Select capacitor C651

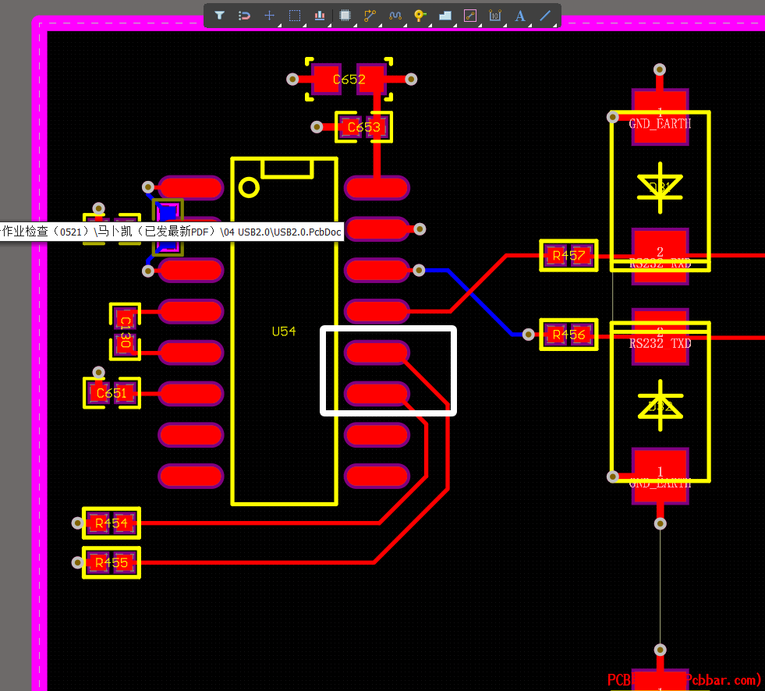coord(112,393)
